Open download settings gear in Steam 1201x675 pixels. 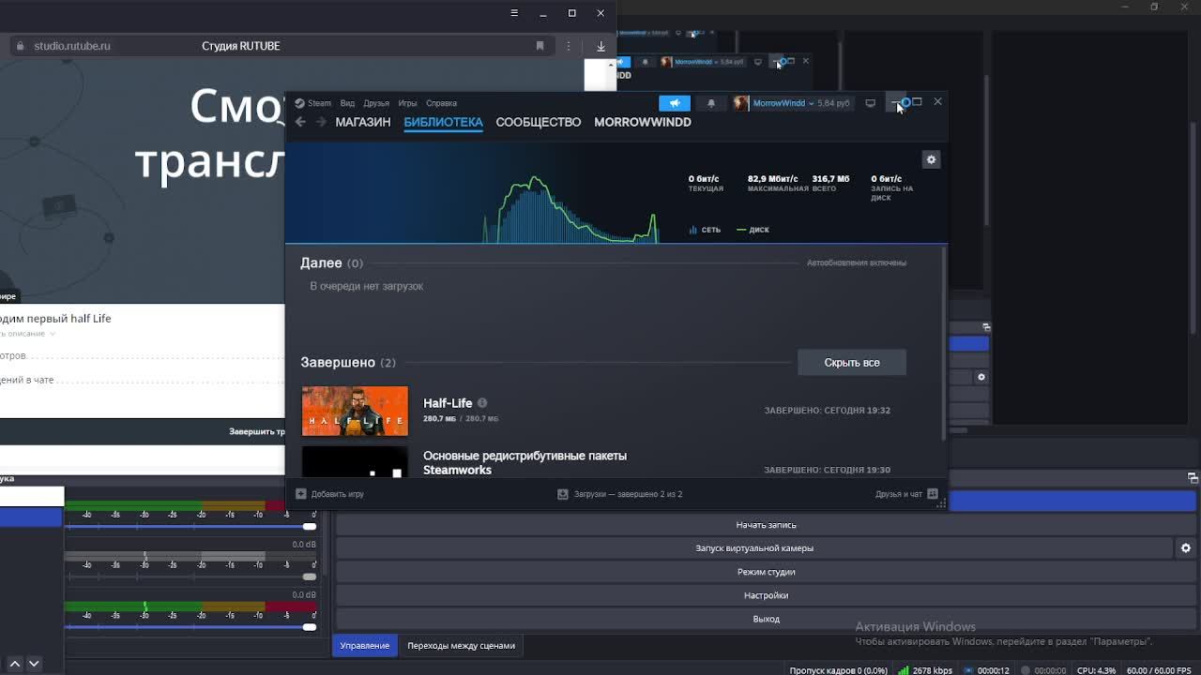coord(931,159)
